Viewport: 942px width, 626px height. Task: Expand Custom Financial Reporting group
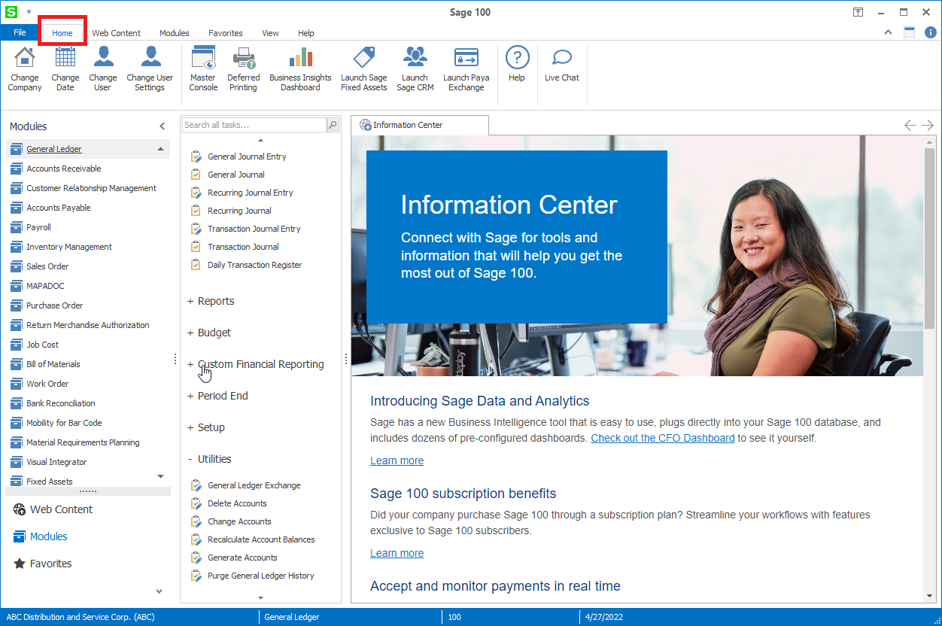tap(256, 364)
